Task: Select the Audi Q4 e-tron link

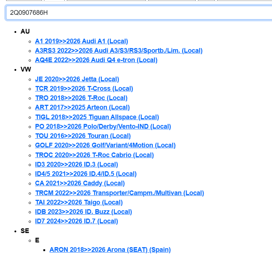Action: coord(96,60)
